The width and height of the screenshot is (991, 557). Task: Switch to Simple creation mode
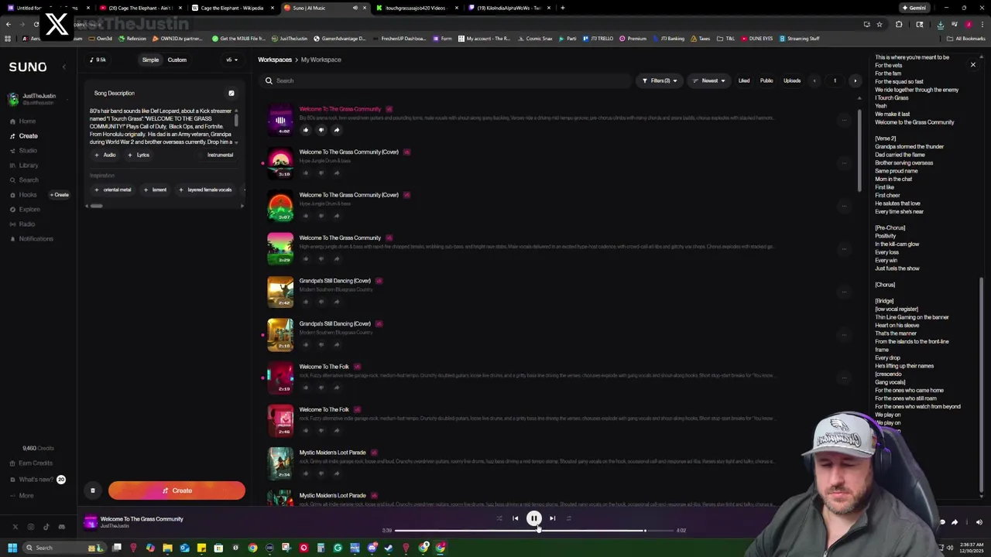[x=150, y=60]
